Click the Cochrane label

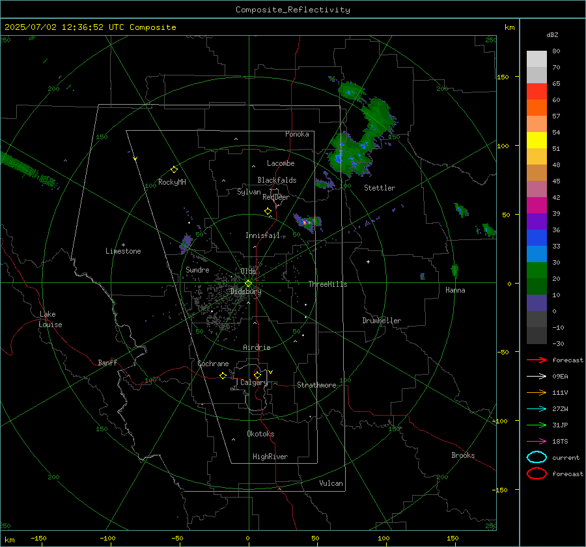tap(213, 364)
